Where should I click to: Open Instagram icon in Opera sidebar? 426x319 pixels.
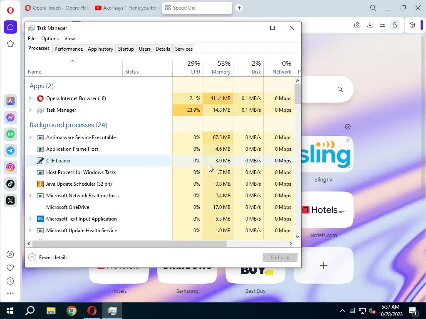pyautogui.click(x=10, y=167)
